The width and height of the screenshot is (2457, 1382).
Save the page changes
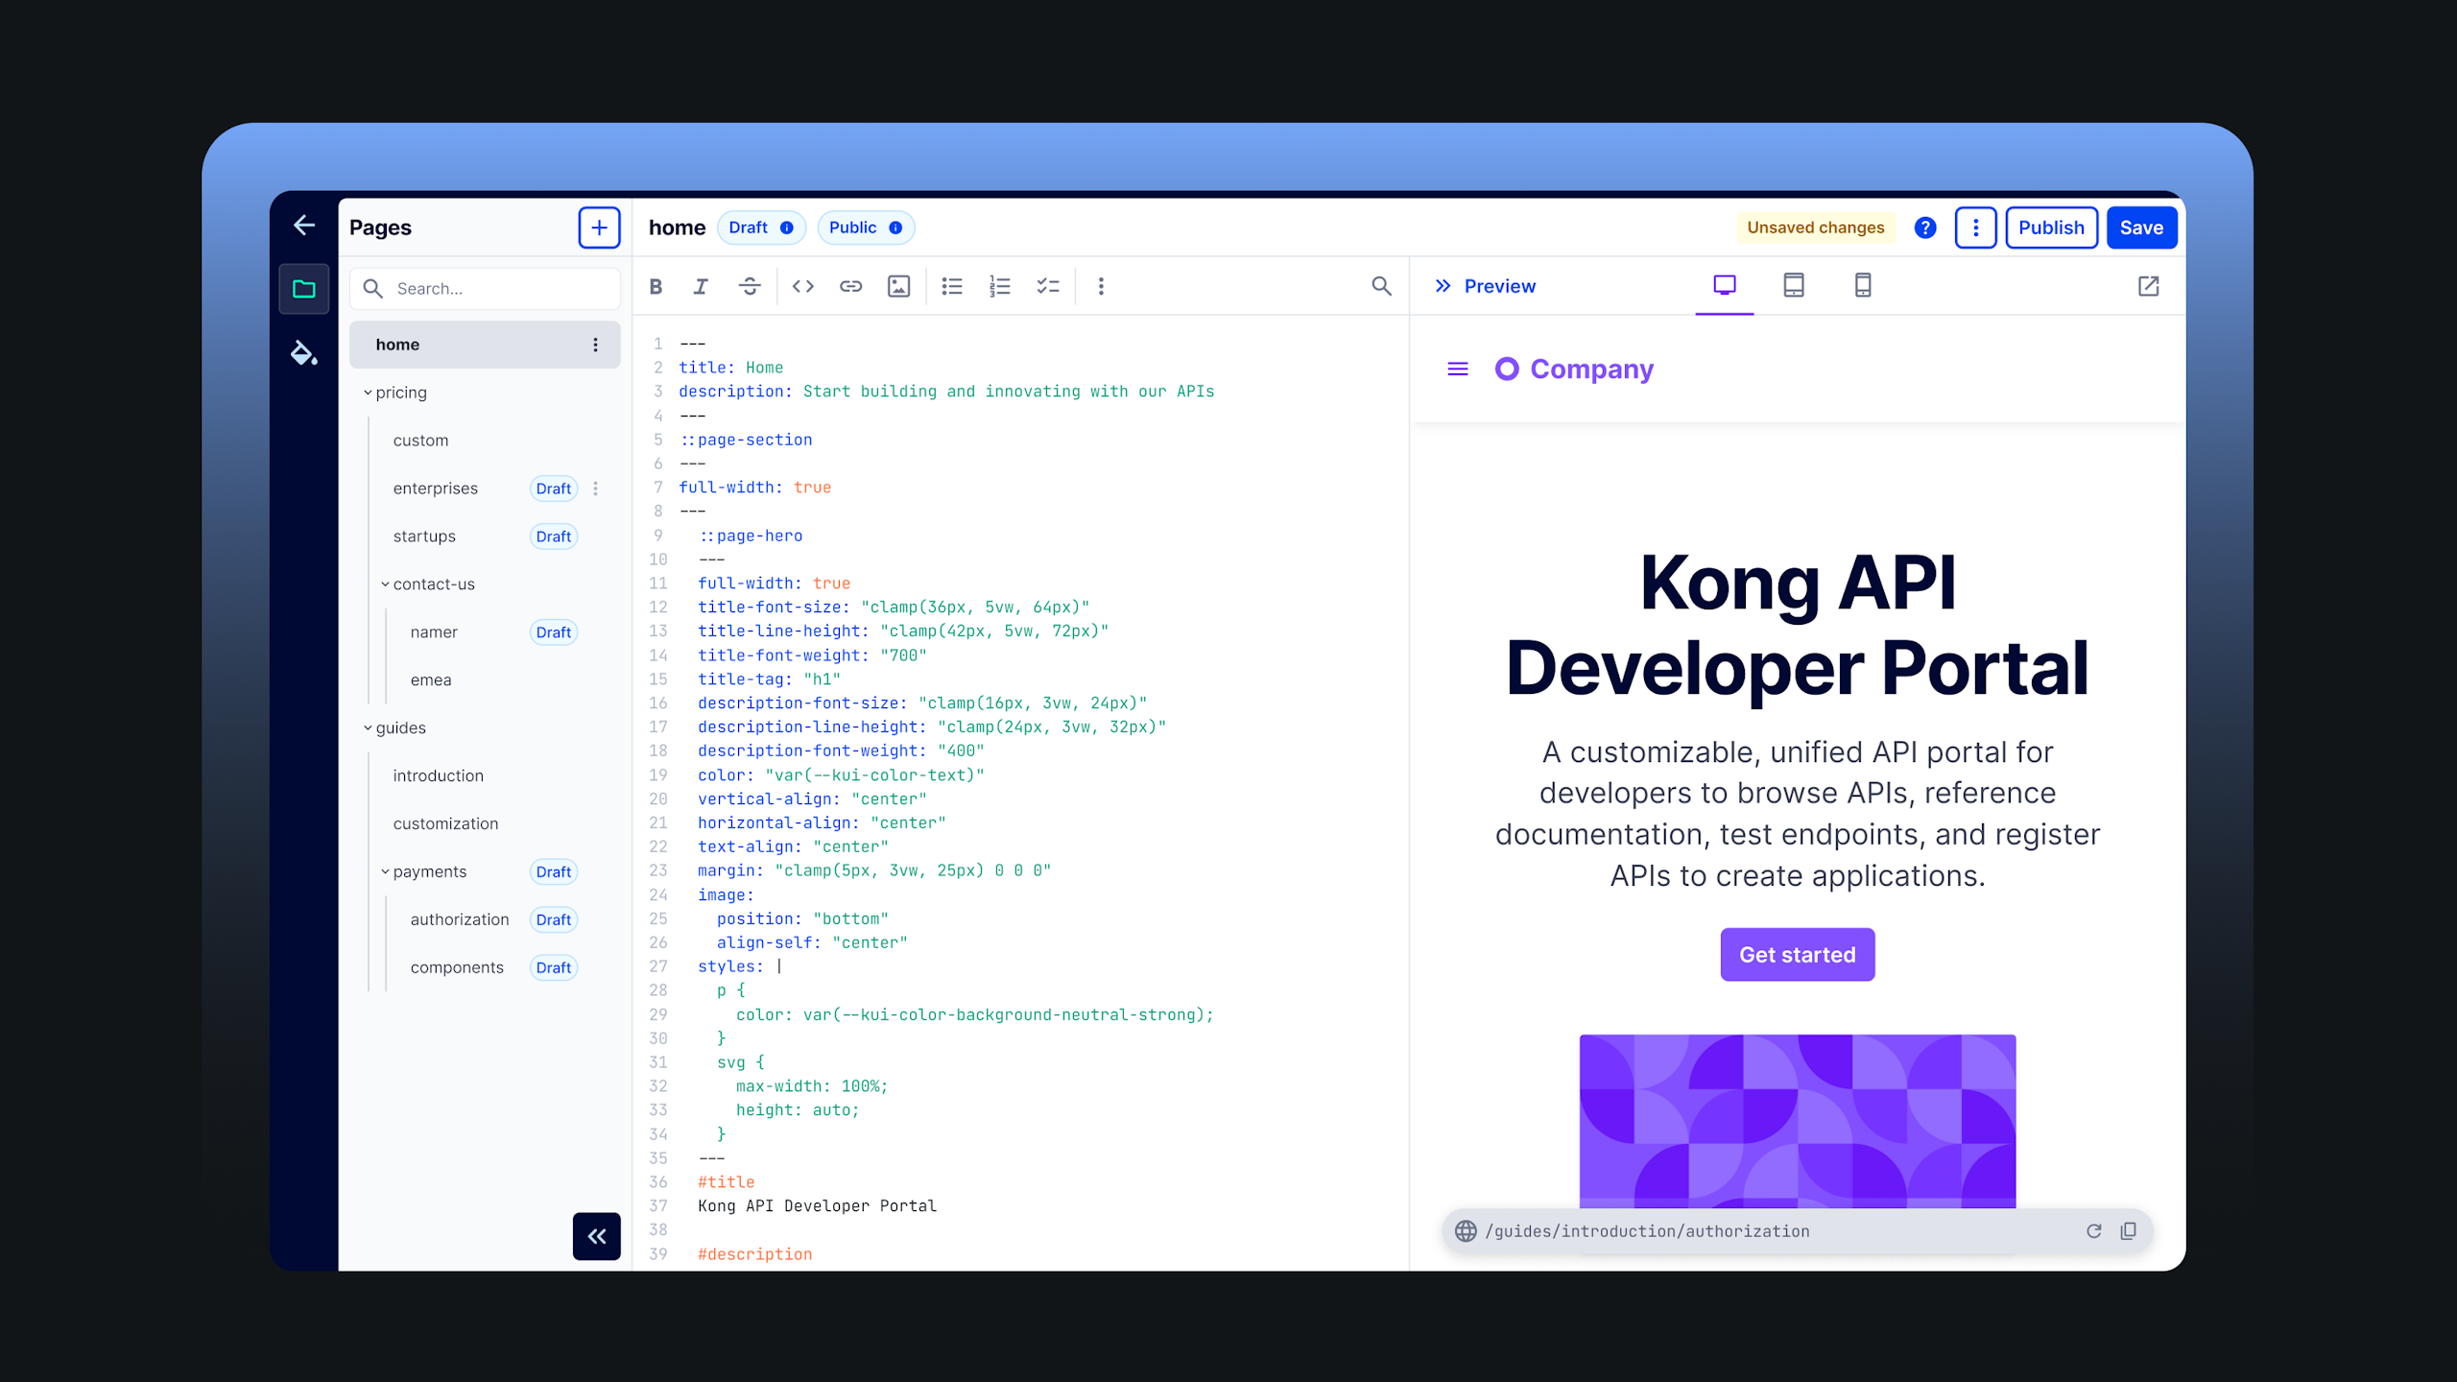2141,227
